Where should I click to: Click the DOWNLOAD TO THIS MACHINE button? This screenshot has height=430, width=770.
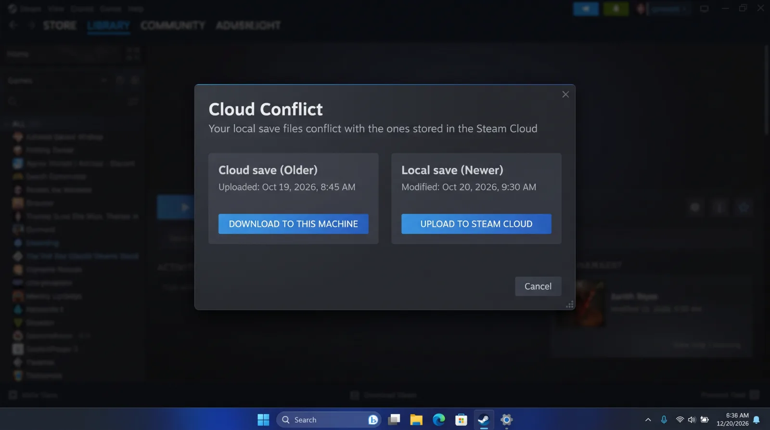pyautogui.click(x=293, y=224)
